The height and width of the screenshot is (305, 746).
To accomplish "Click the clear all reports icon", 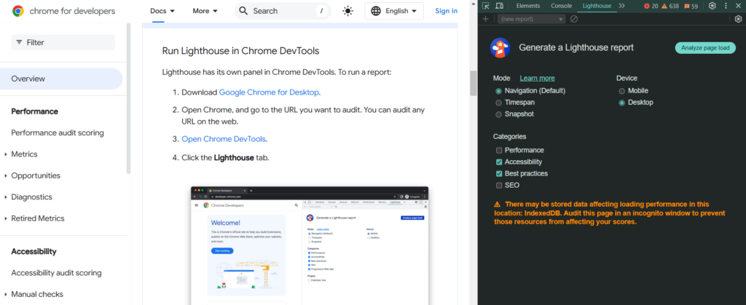I will point(574,19).
